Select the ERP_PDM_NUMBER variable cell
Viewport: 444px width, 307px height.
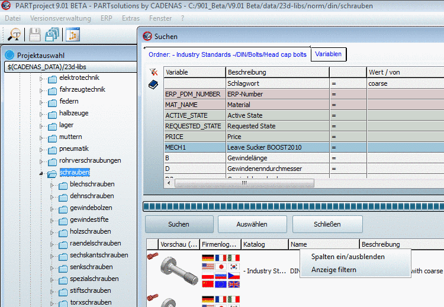point(195,94)
